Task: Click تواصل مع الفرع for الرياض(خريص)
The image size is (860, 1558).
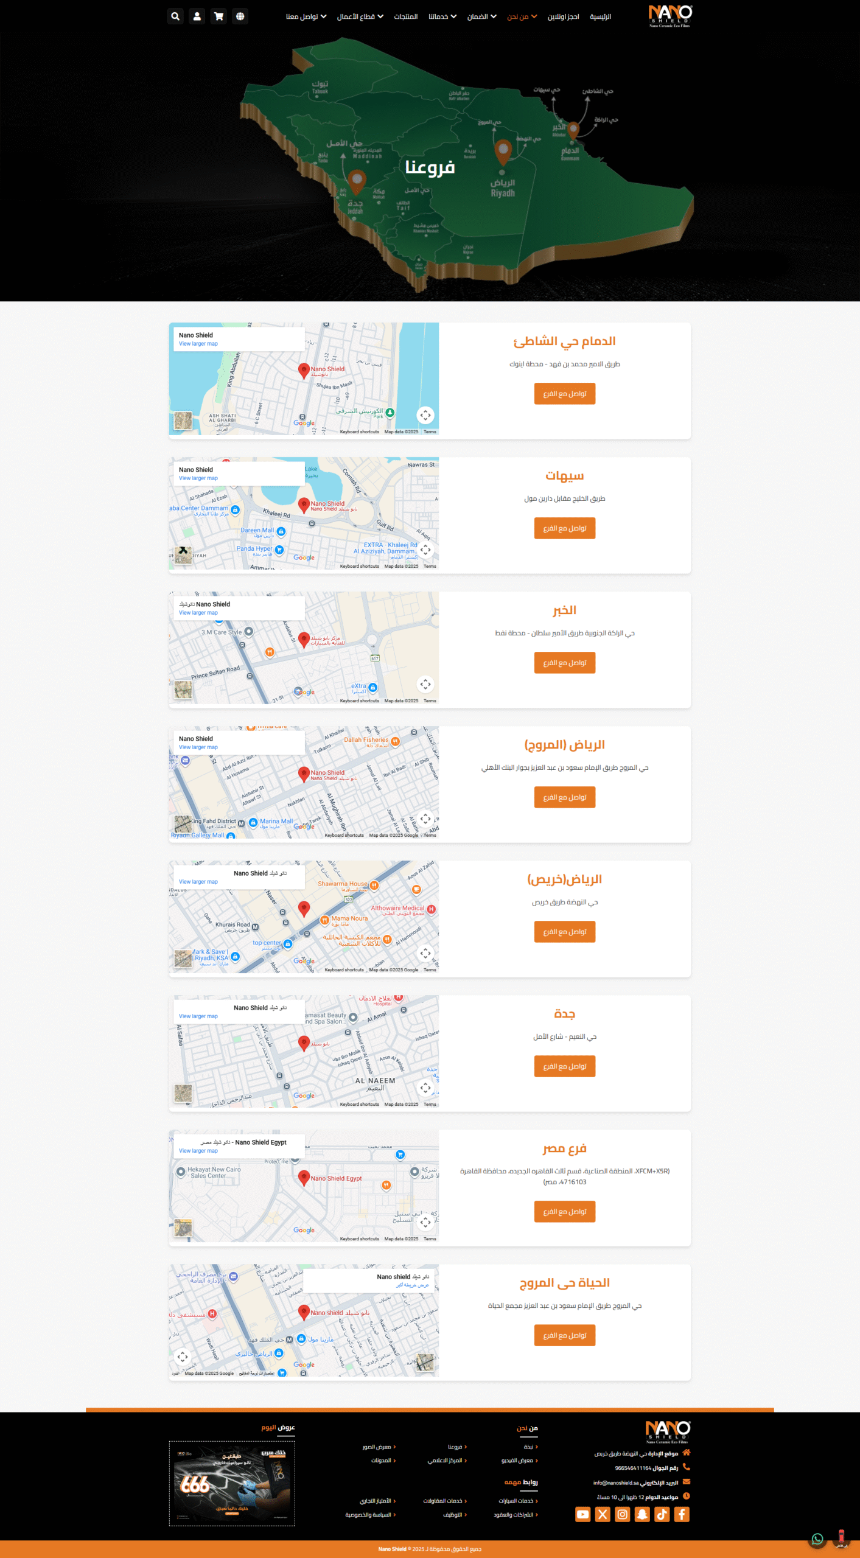Action: pyautogui.click(x=565, y=932)
